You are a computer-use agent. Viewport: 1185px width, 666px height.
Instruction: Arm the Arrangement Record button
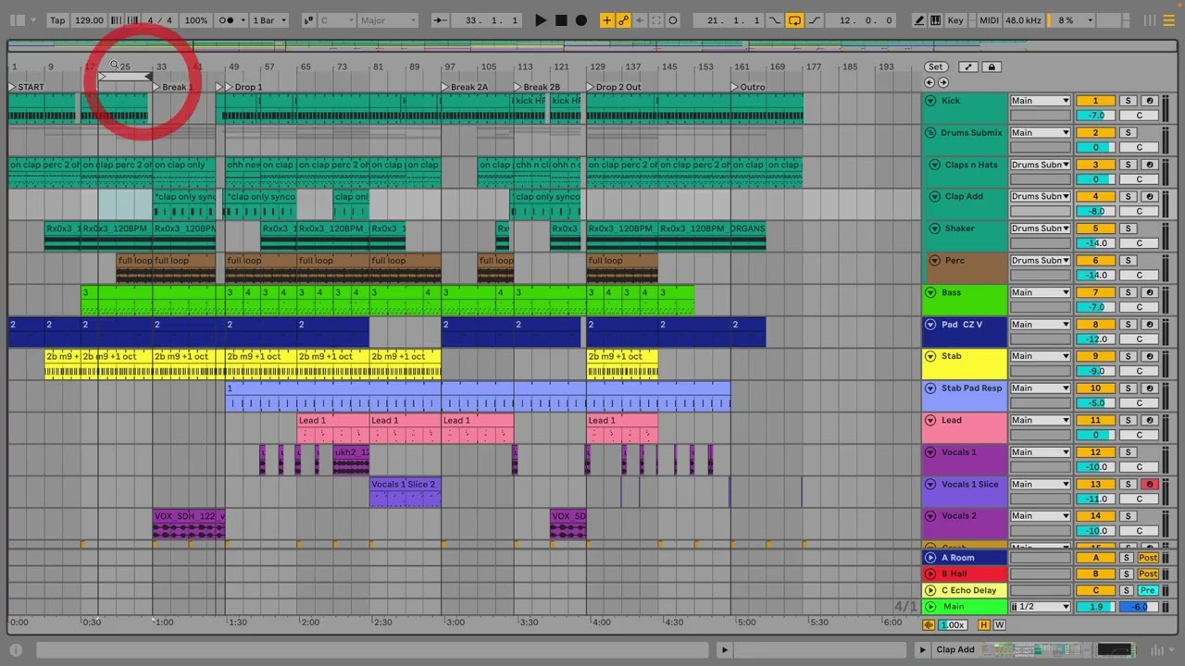point(581,20)
